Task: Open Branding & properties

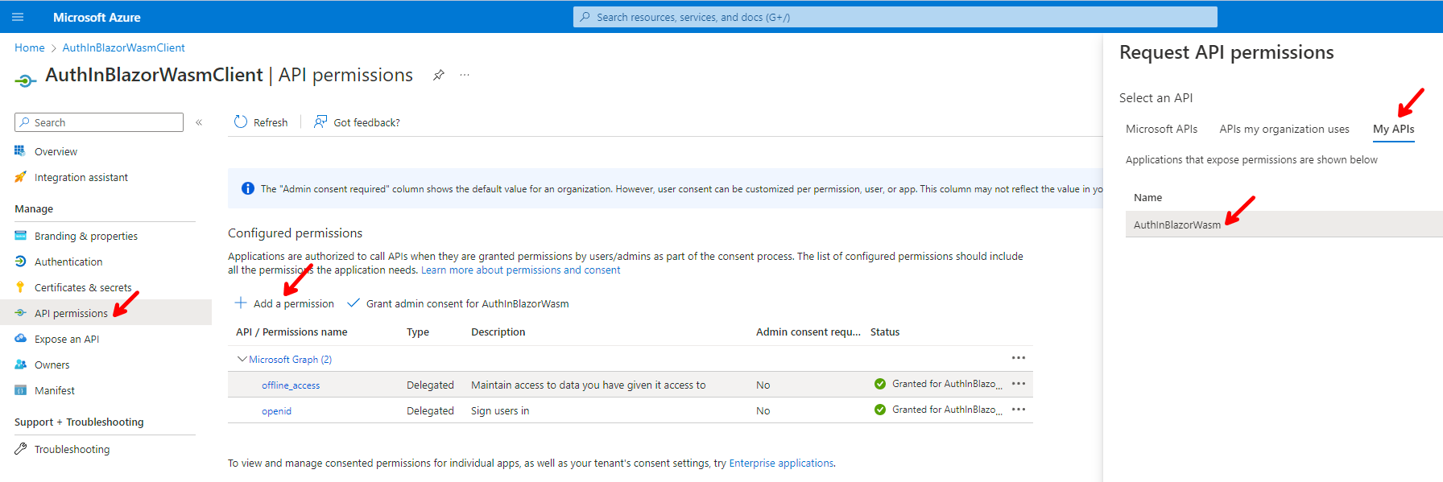Action: click(x=86, y=236)
